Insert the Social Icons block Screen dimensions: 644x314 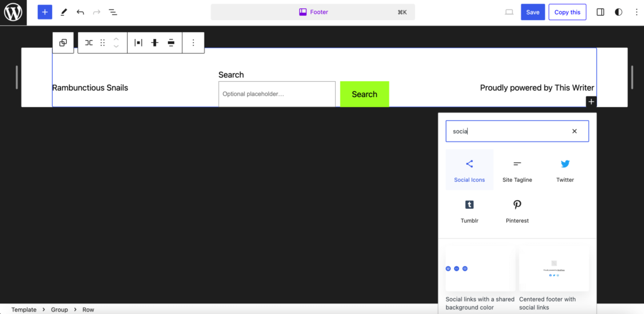(469, 170)
